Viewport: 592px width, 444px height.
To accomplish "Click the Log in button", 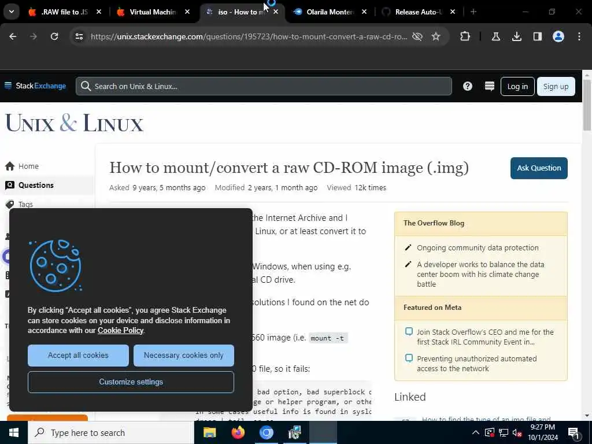I will point(517,86).
